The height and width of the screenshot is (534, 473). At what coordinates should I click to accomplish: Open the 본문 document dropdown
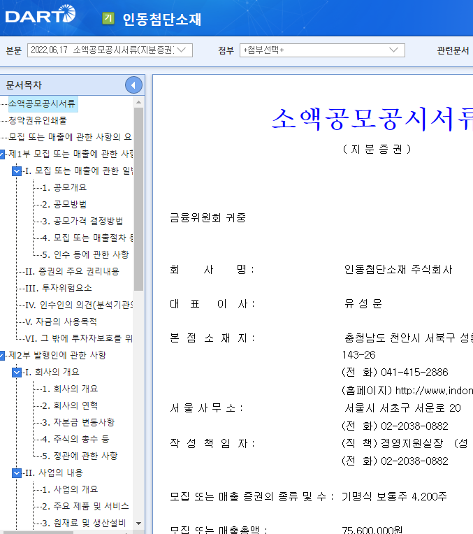[110, 50]
